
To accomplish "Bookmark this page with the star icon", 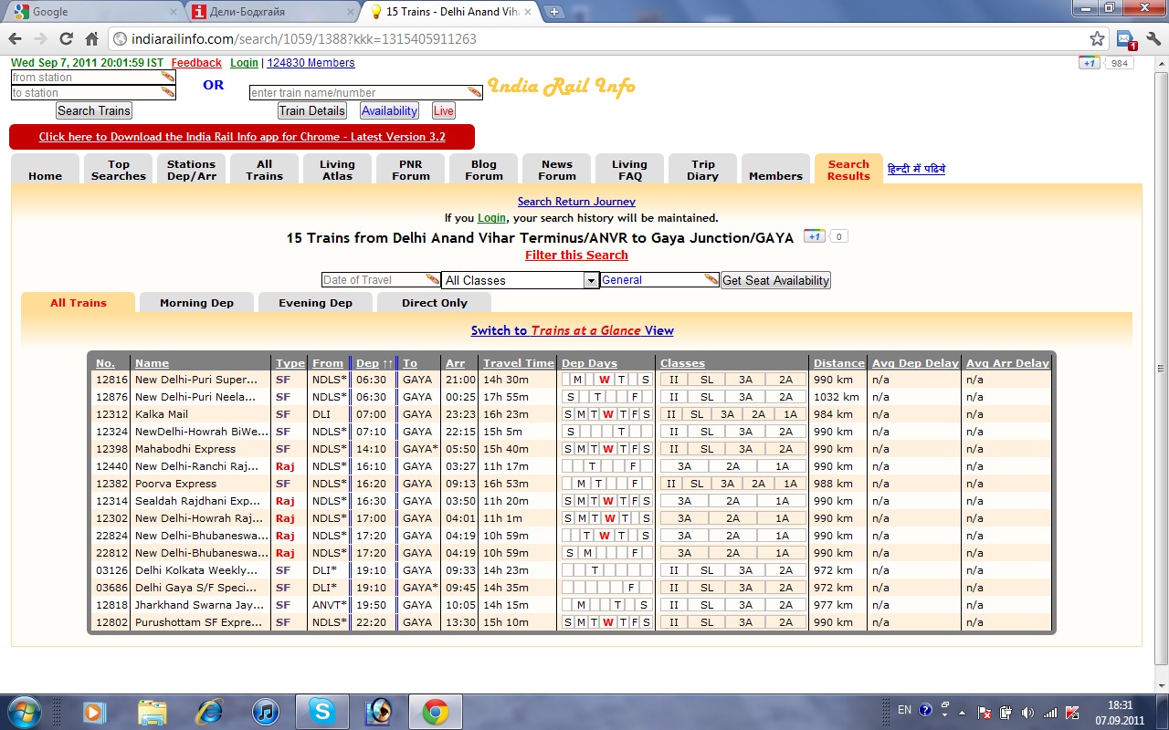I will tap(1097, 39).
